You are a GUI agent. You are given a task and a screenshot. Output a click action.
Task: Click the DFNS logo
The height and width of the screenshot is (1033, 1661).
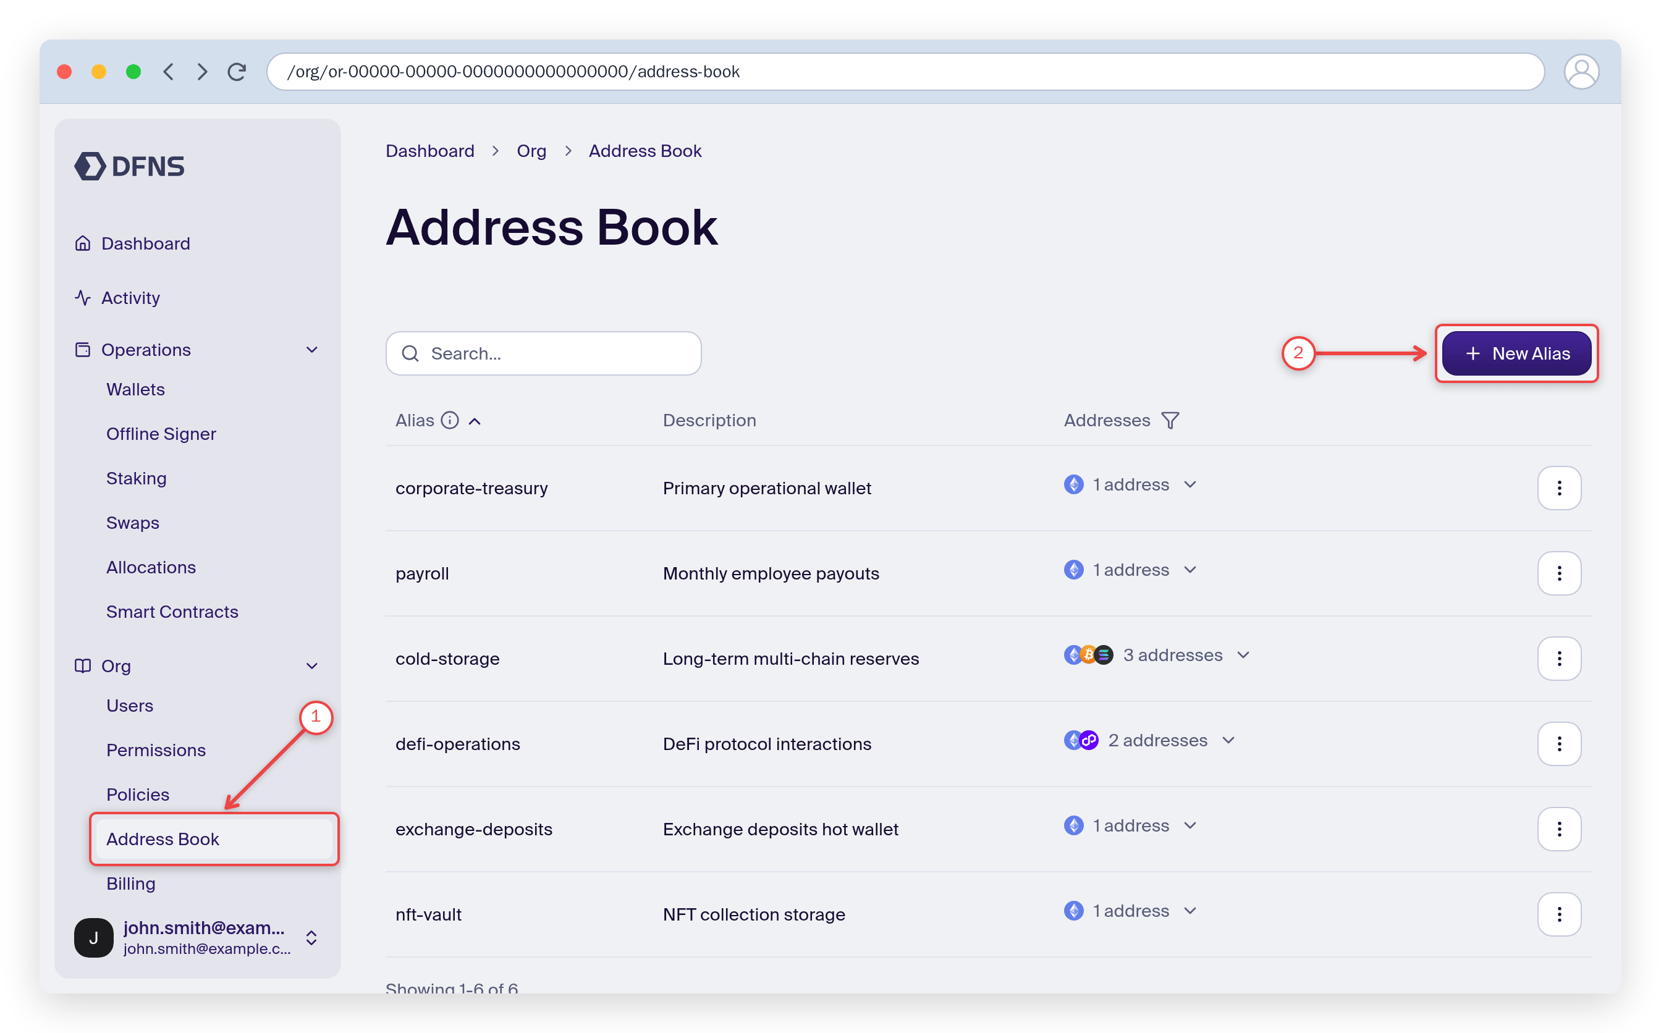[129, 166]
